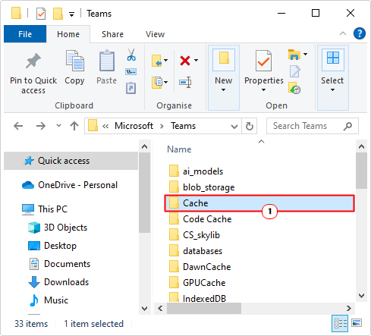The height and width of the screenshot is (336, 371).
Task: Expand the Properties dropdown arrow
Action: (x=263, y=89)
